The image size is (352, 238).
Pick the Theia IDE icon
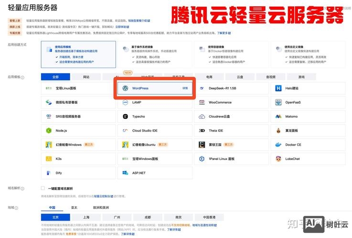pyautogui.click(x=202, y=130)
